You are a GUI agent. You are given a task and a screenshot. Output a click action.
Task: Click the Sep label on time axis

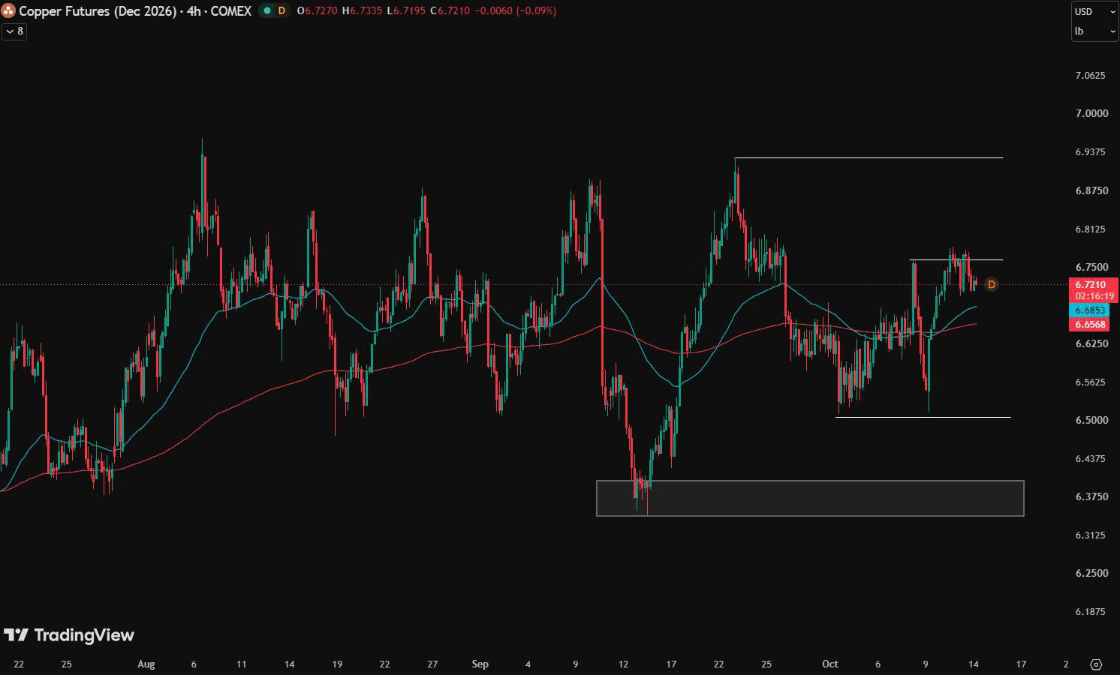[480, 664]
